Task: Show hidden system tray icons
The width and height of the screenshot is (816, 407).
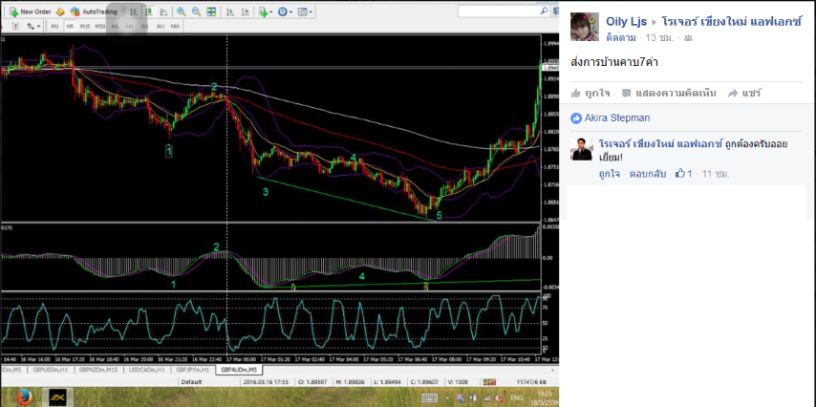Action: click(448, 398)
